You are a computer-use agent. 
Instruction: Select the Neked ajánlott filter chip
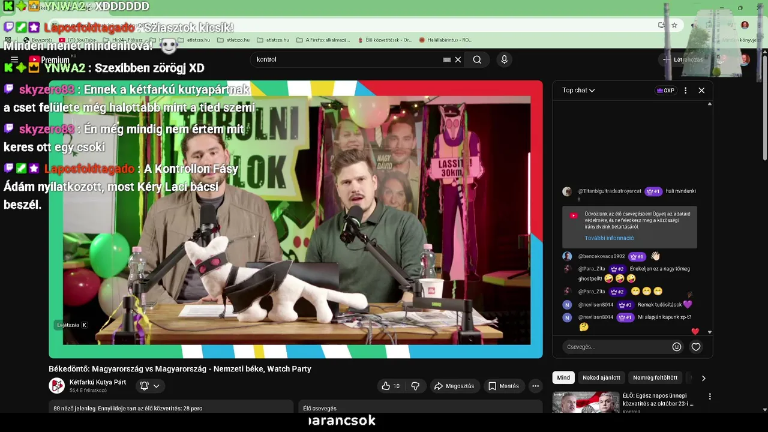pyautogui.click(x=601, y=377)
